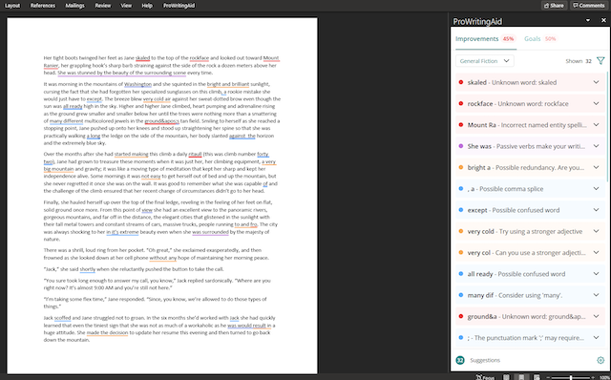
Task: Click the Share button
Action: pos(554,6)
